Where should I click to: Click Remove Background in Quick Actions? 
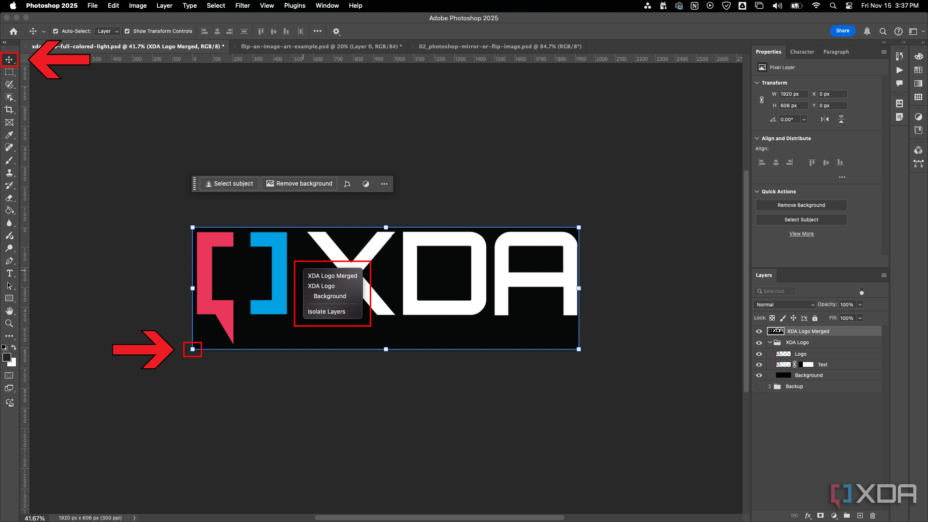coord(801,205)
